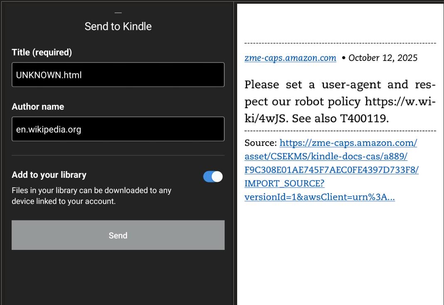Image resolution: width=444 pixels, height=305 pixels.
Task: Click the Title (required) label
Action: [42, 52]
